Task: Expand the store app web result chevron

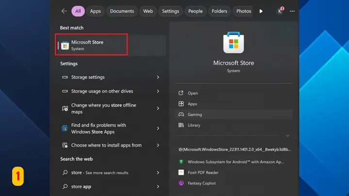Action: click(158, 186)
